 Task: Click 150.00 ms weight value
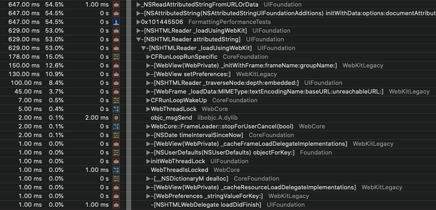24,65
